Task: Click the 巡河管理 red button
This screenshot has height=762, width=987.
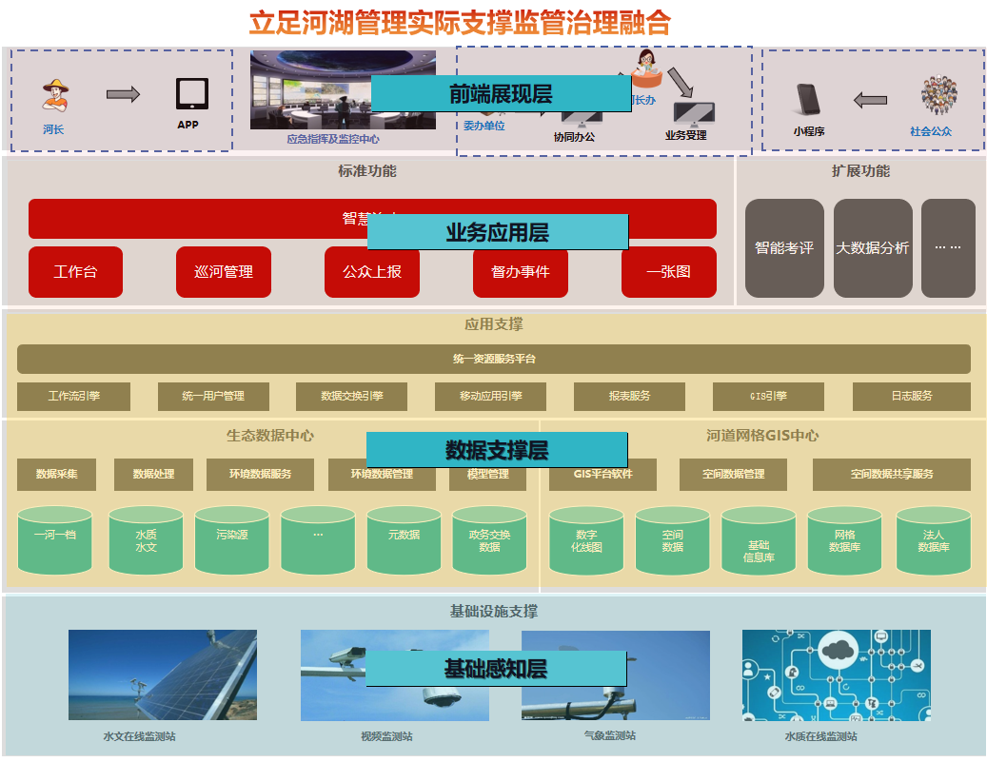Action: [x=223, y=272]
